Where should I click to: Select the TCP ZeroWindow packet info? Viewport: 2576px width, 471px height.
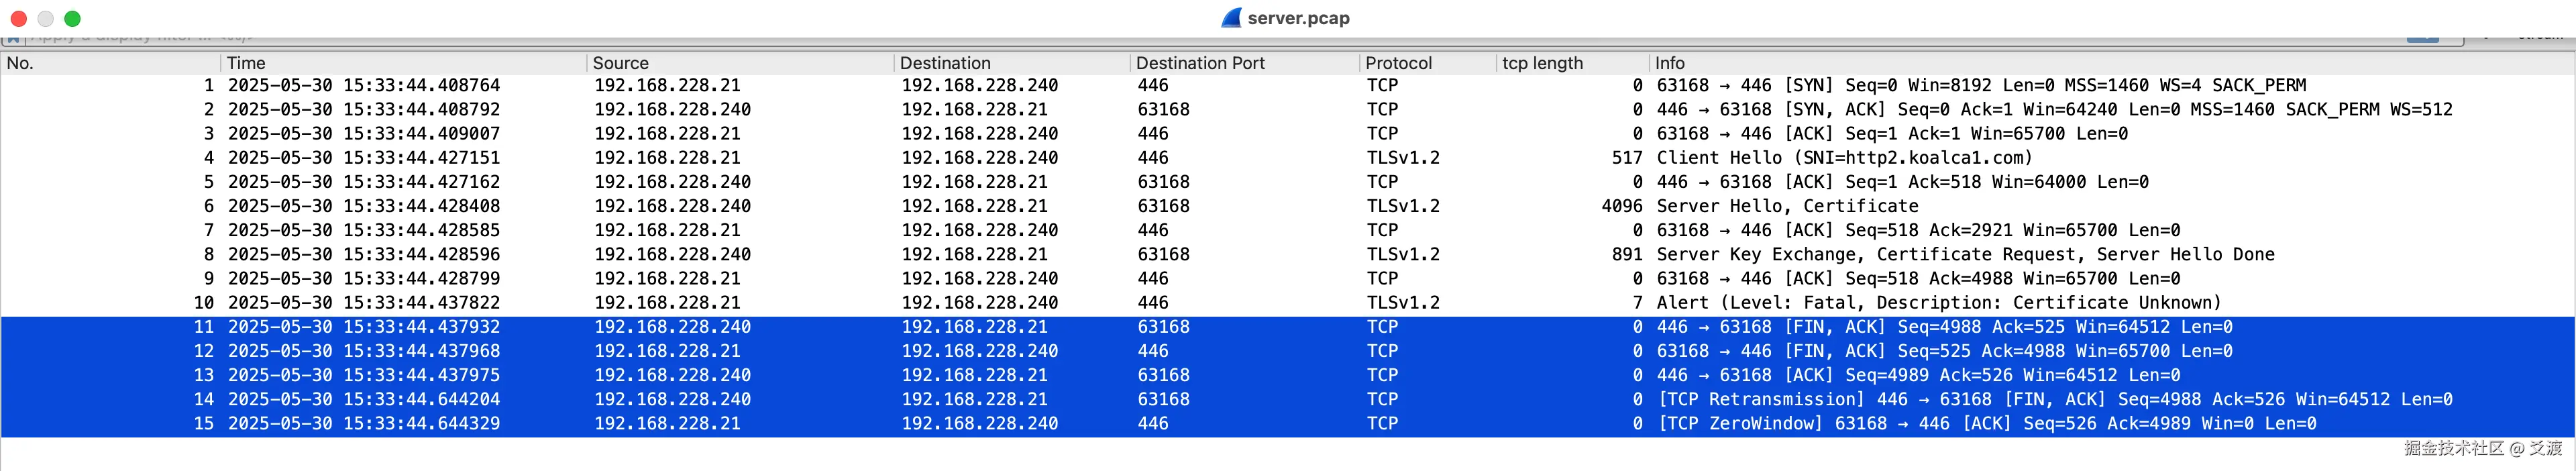pos(1986,424)
